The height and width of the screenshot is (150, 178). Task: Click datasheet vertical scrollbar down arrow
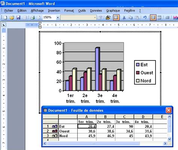pyautogui.click(x=169, y=139)
